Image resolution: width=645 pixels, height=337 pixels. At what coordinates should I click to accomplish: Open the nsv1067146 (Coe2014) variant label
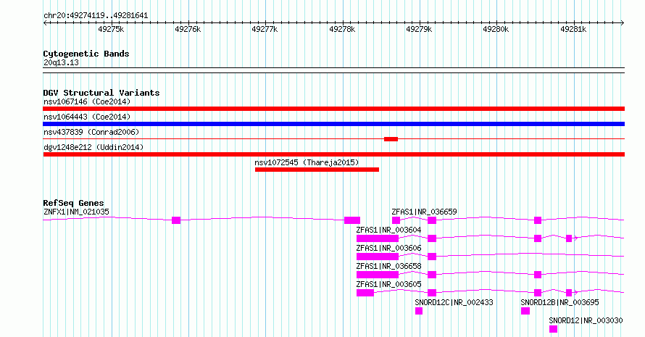click(87, 101)
